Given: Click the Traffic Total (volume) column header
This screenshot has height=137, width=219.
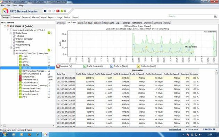Looking at the screenshot, I should click(x=85, y=74).
